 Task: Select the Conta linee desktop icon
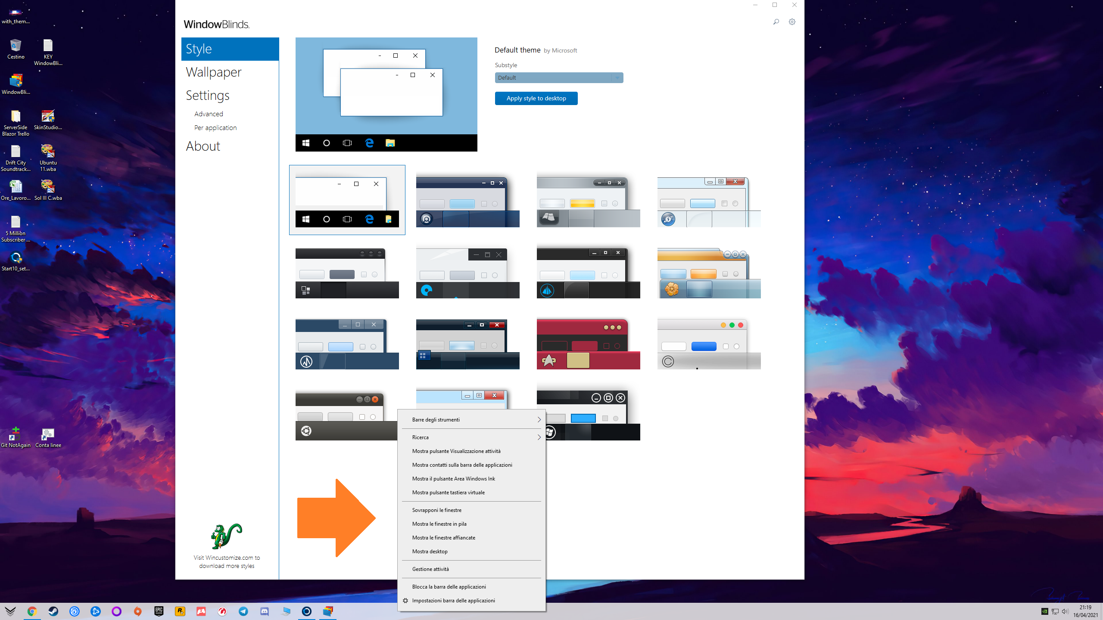[x=48, y=437]
